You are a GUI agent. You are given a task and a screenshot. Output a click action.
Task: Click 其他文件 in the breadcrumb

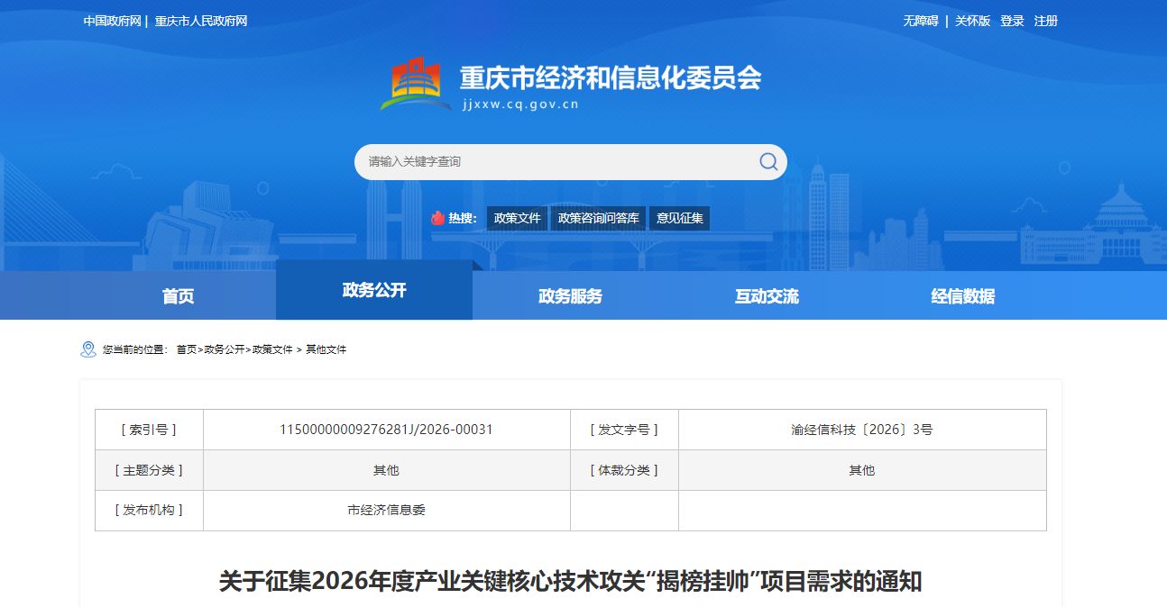[326, 349]
